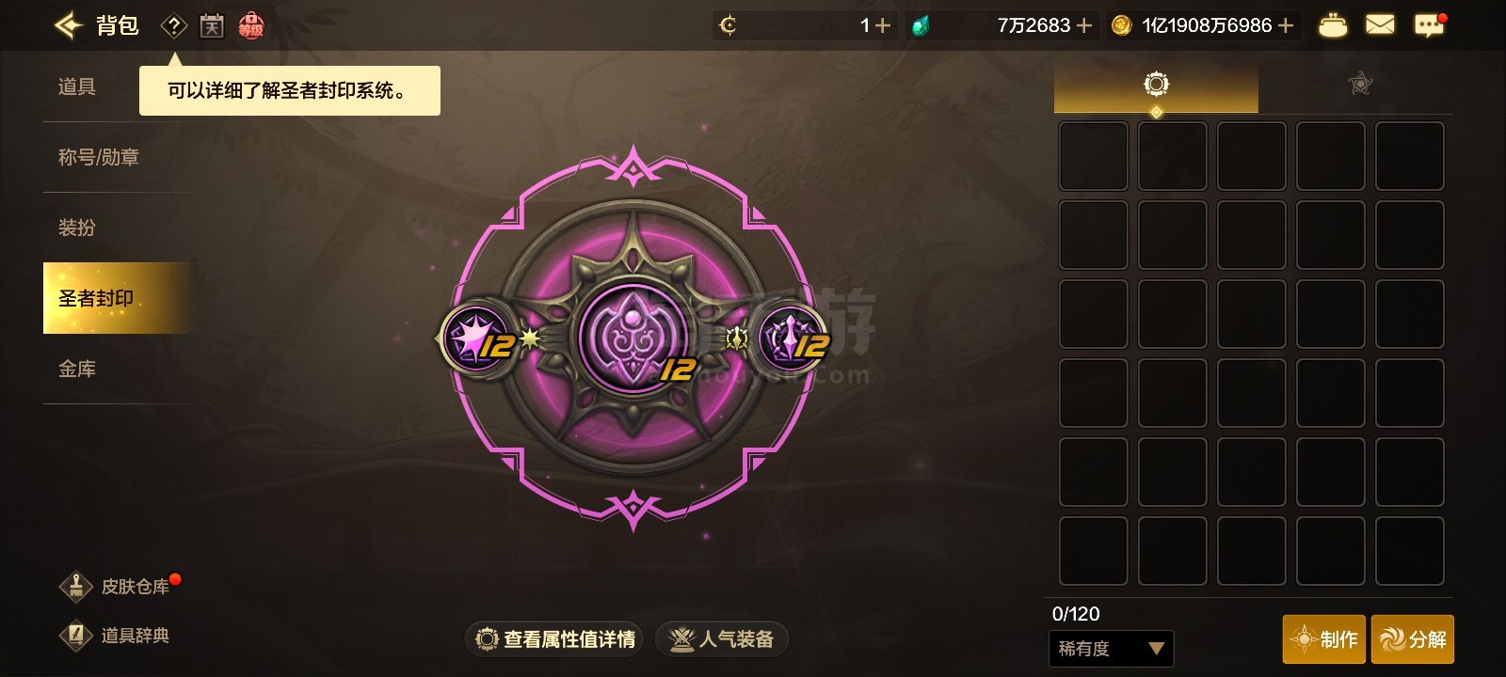The width and height of the screenshot is (1506, 677).
Task: Open the chat bubble icon
Action: tap(1429, 25)
